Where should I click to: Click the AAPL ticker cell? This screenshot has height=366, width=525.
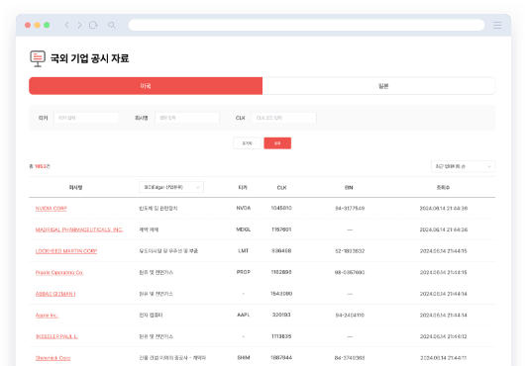(244, 315)
